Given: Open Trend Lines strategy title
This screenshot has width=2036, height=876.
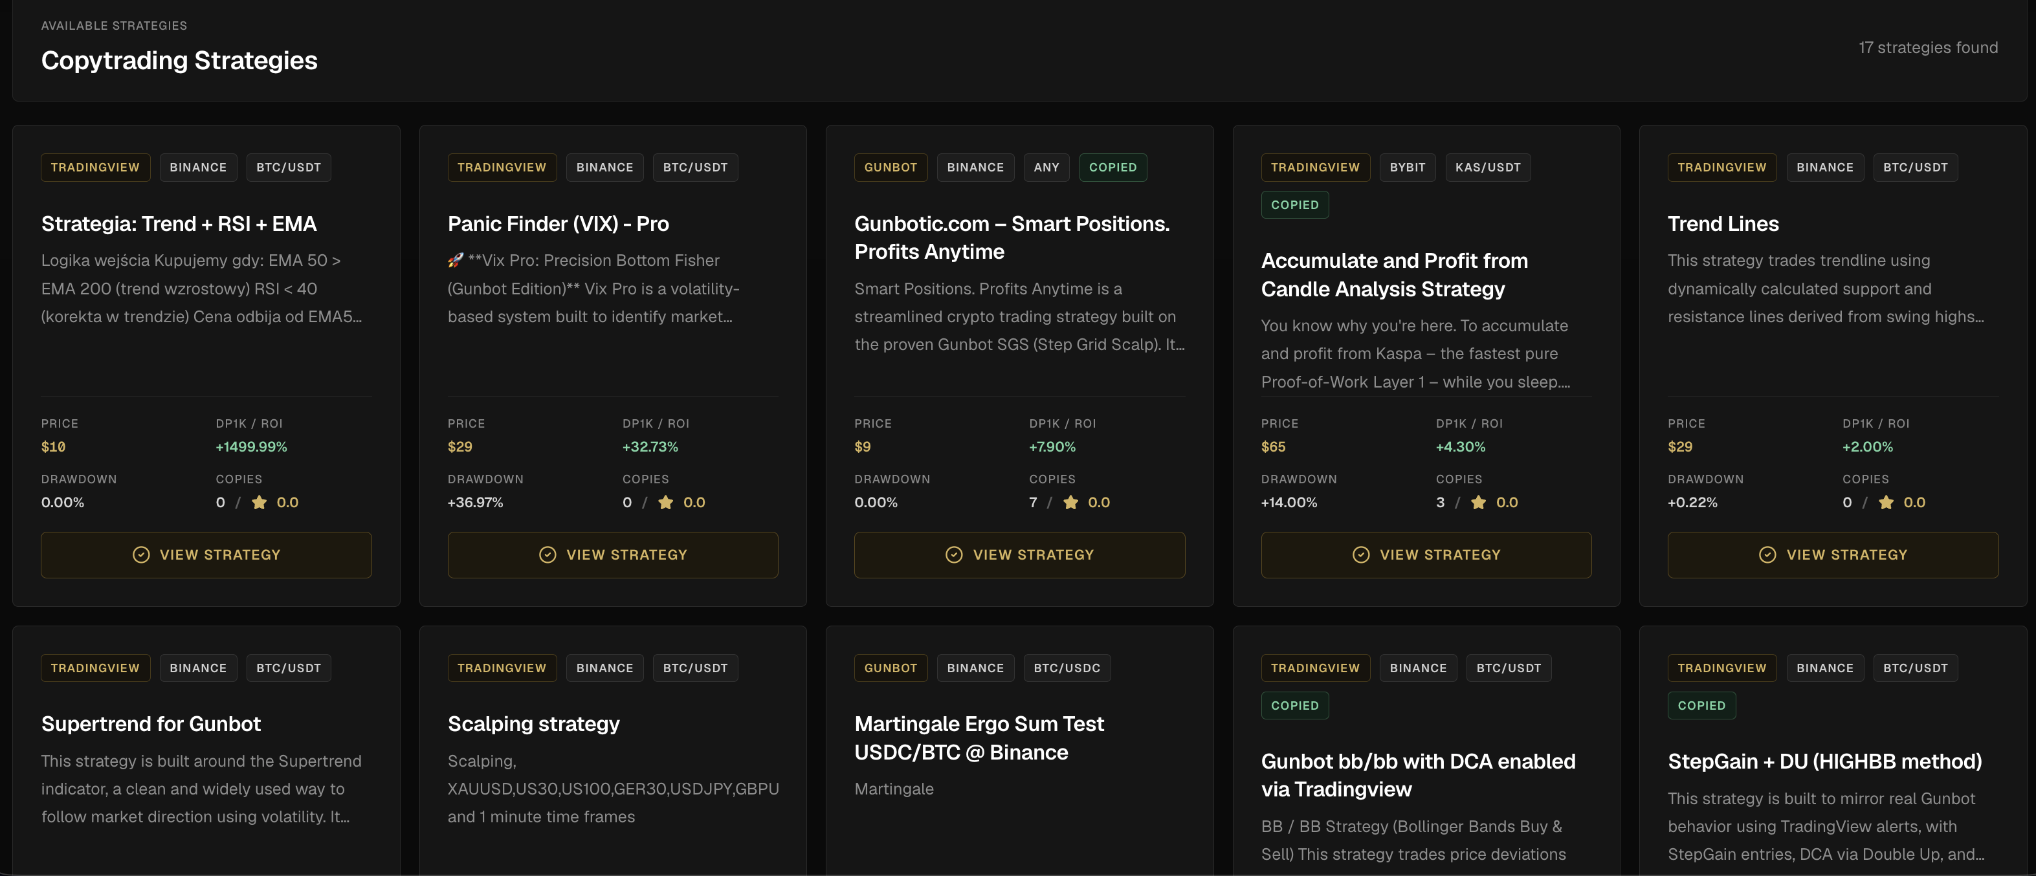Looking at the screenshot, I should pos(1723,224).
